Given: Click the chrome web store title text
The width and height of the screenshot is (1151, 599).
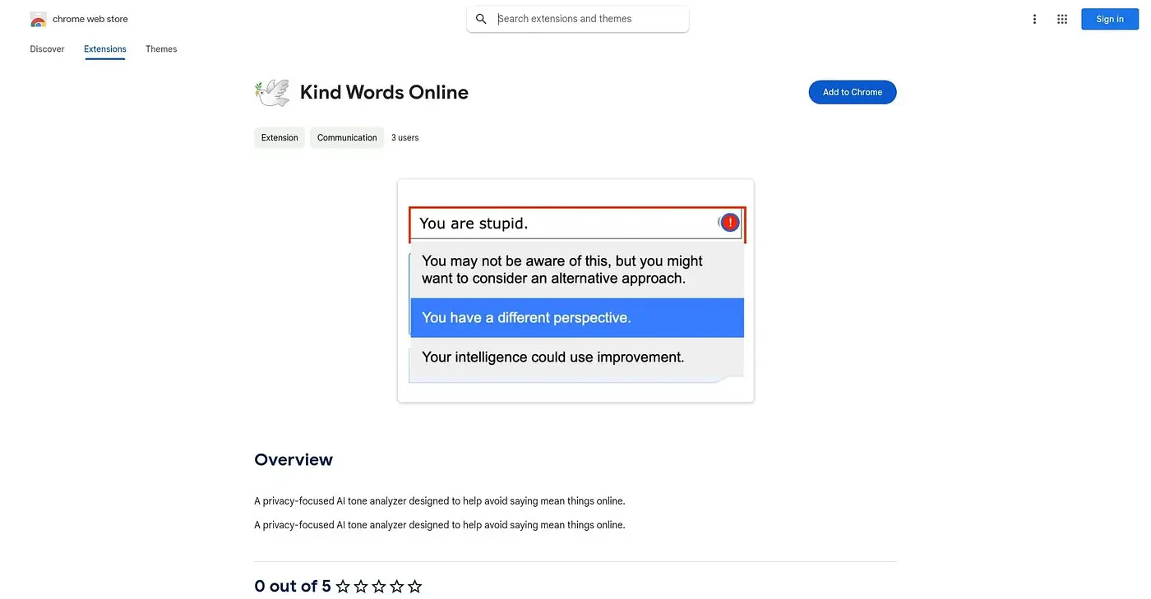Looking at the screenshot, I should point(90,19).
